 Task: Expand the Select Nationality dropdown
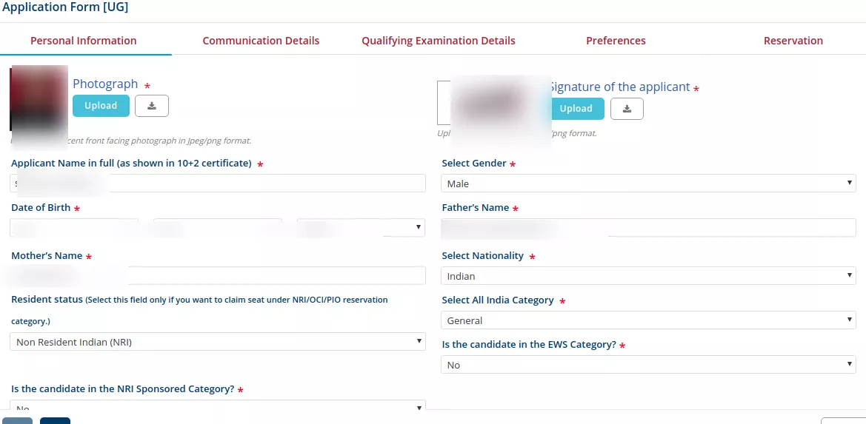point(648,276)
